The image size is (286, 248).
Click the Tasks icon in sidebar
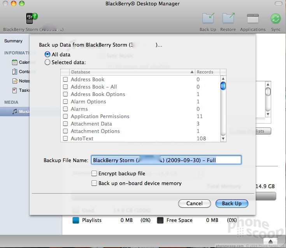[x=15, y=90]
